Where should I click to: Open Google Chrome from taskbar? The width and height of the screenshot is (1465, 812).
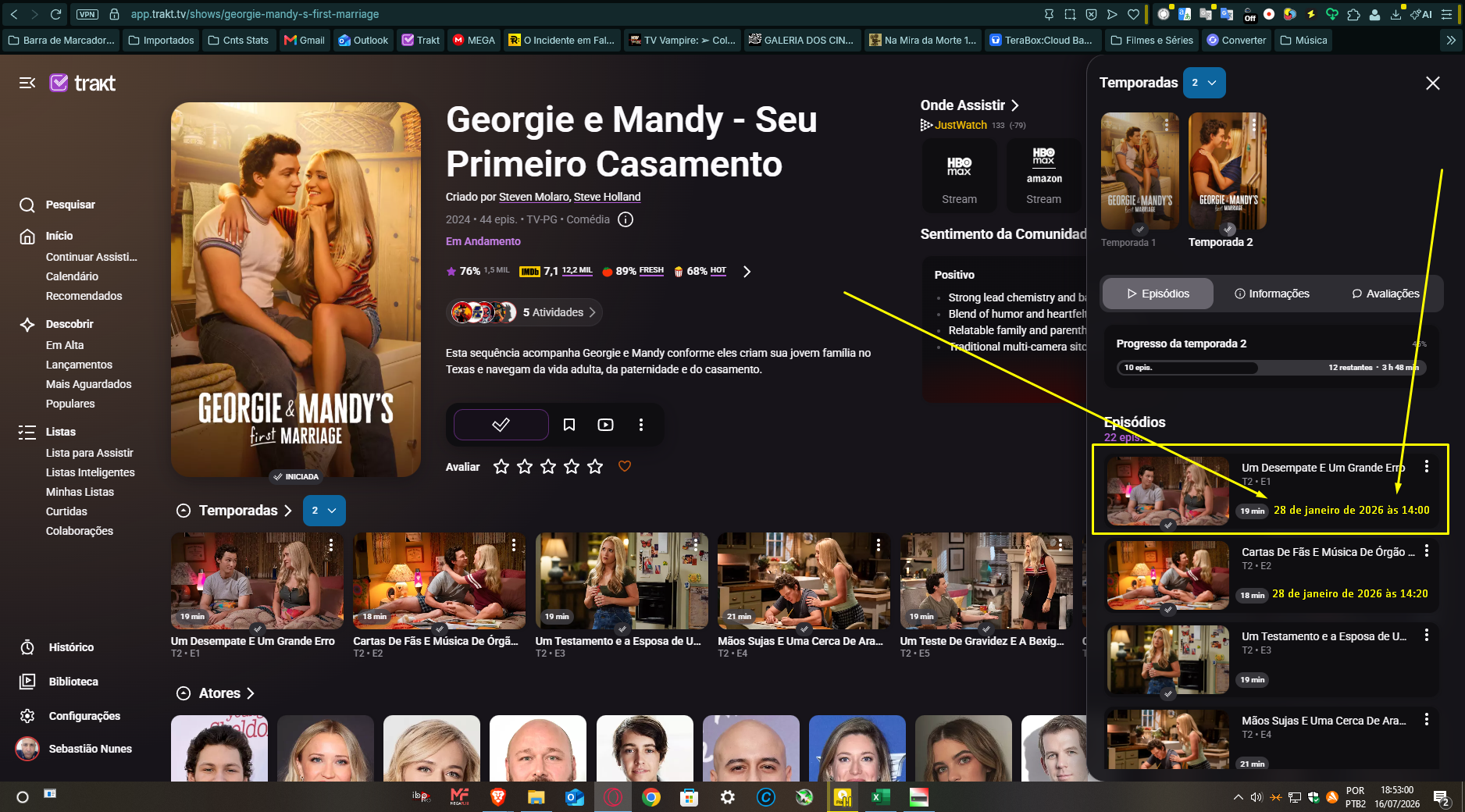(x=651, y=797)
